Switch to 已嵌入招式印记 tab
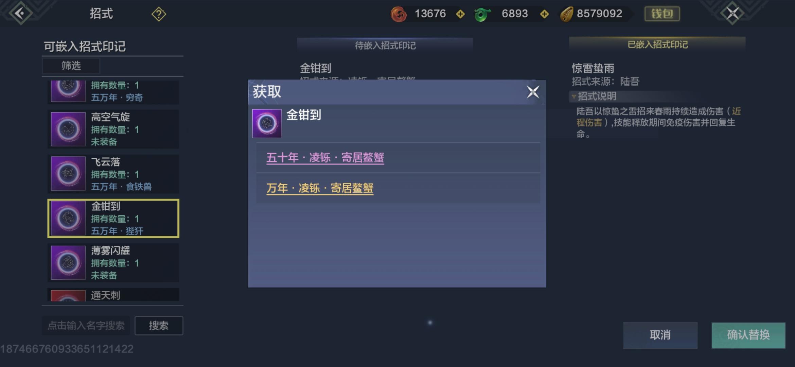This screenshot has height=367, width=795. pos(657,45)
